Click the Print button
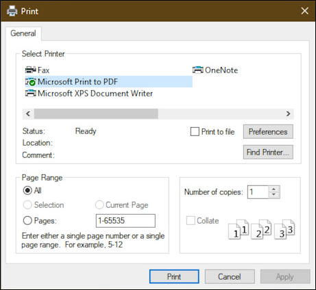The height and width of the screenshot is (290, 316). (174, 276)
